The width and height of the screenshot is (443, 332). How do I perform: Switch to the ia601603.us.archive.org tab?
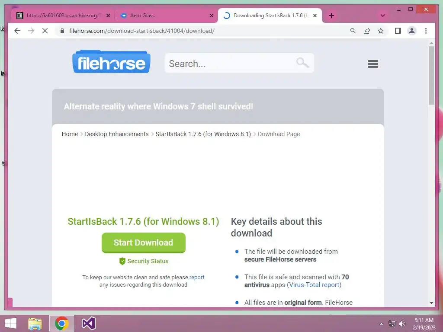62,16
